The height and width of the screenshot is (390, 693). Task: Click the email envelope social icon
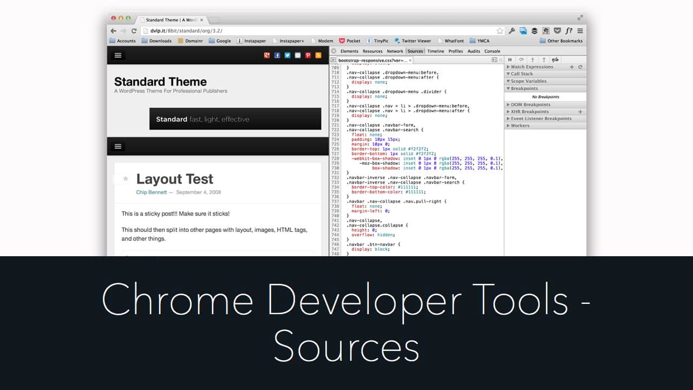pos(298,55)
